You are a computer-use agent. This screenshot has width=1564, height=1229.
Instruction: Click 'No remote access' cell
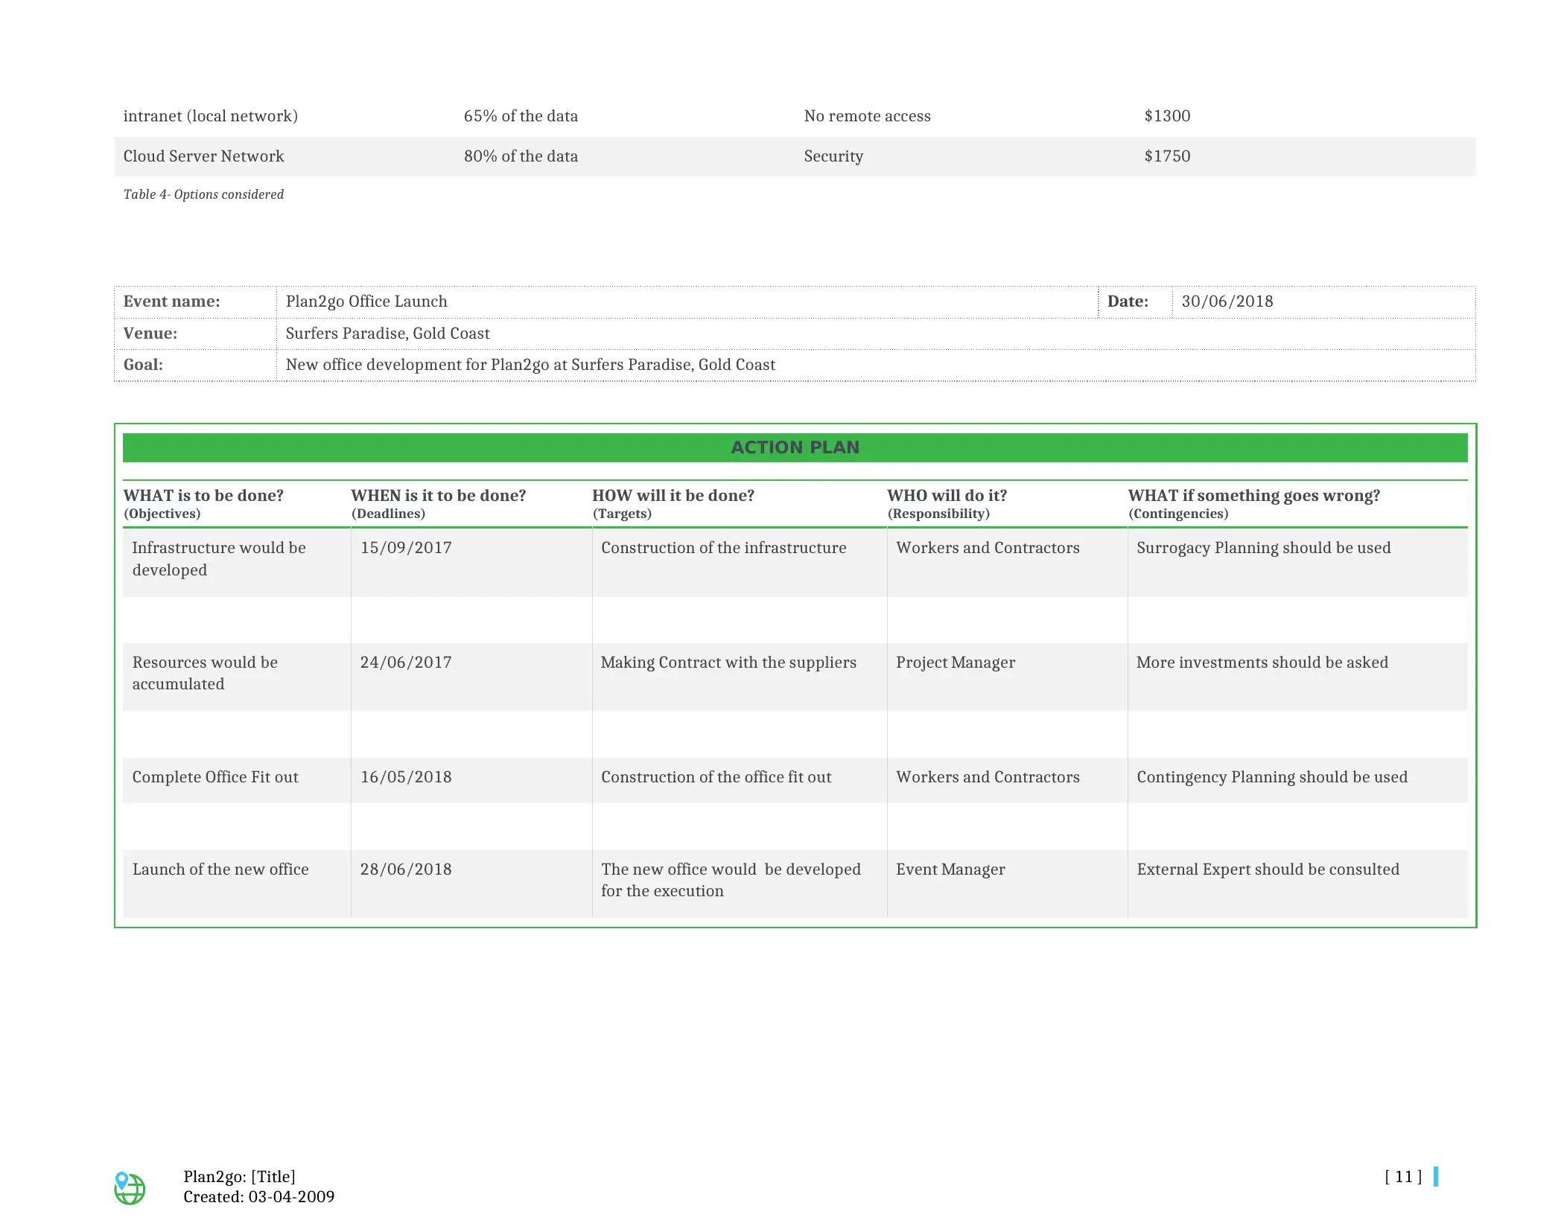click(x=867, y=116)
